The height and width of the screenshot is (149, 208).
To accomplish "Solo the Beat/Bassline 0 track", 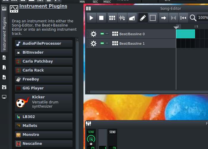I will [x=107, y=34].
